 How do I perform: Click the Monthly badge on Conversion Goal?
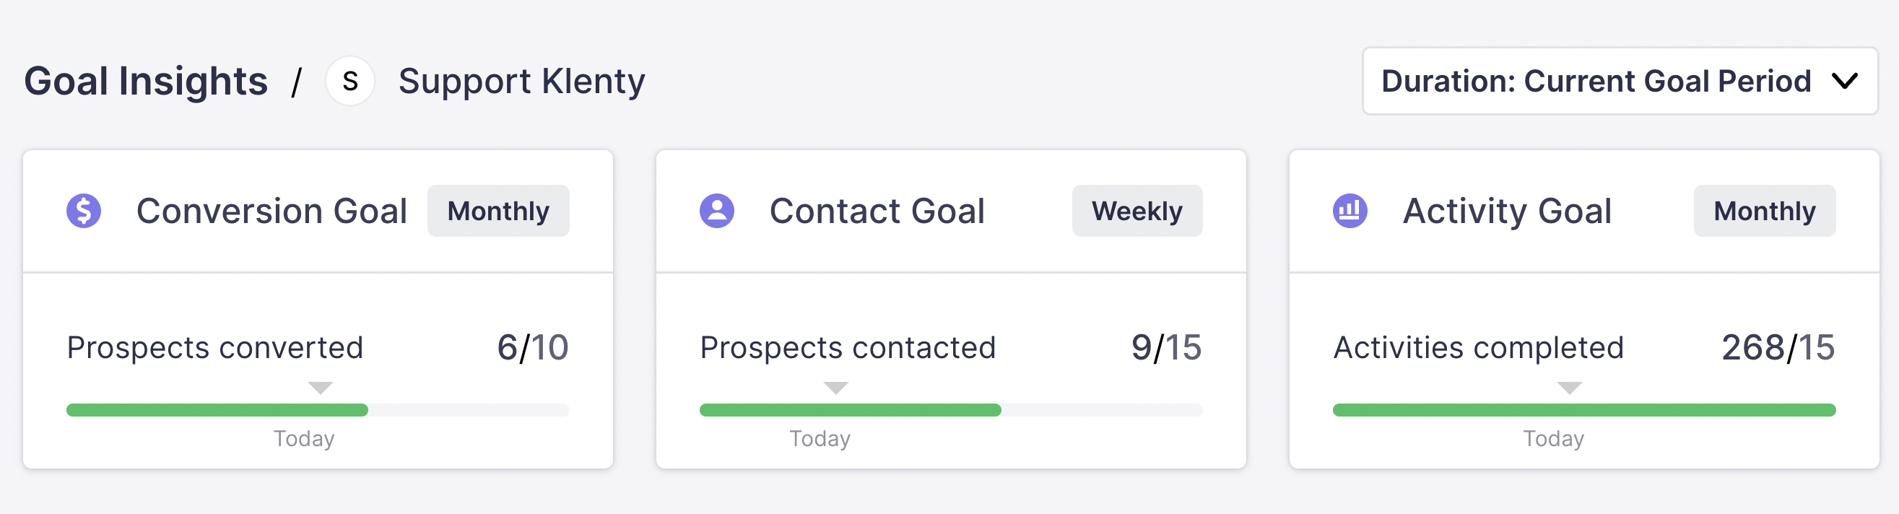tap(498, 211)
